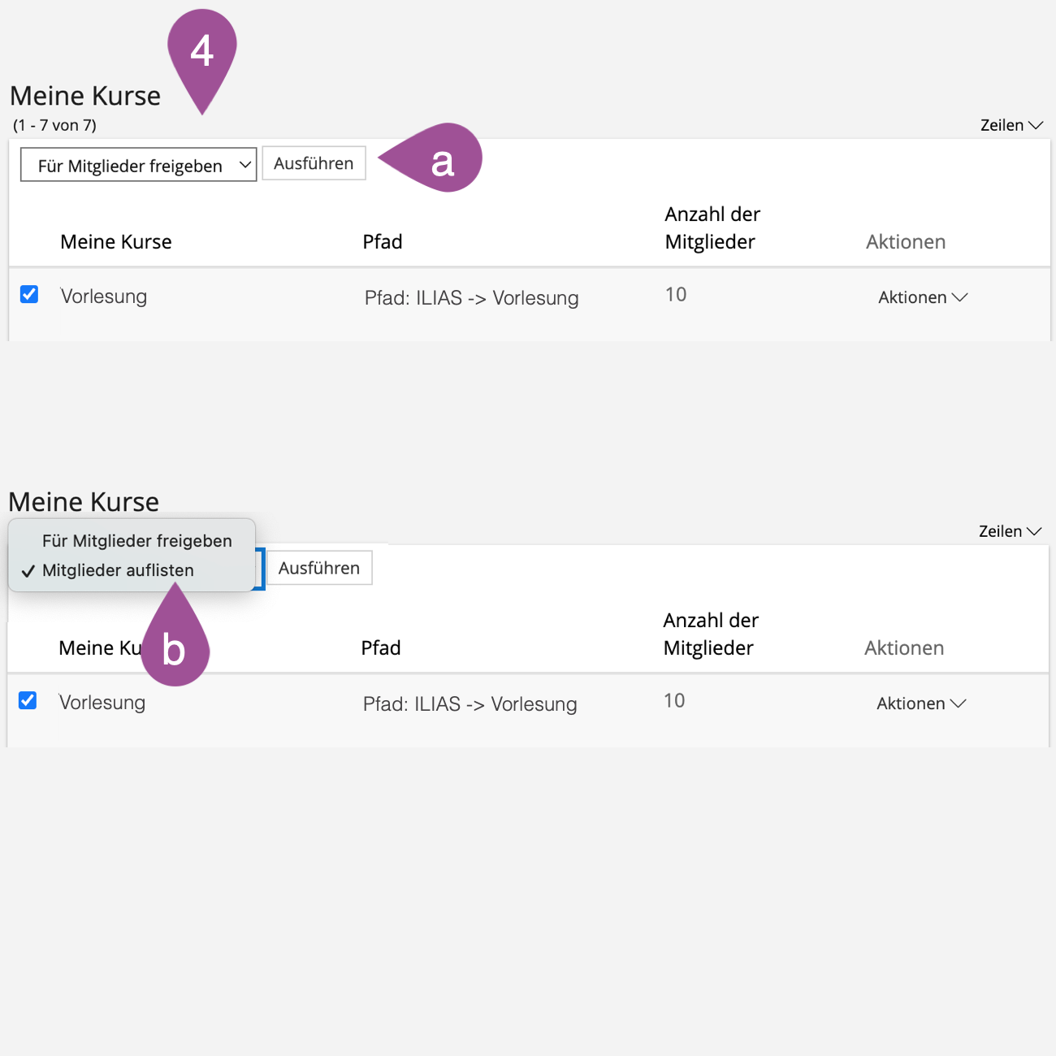1056x1056 pixels.
Task: Toggle the Vorlesung checkbox in the lower table
Action: [28, 700]
